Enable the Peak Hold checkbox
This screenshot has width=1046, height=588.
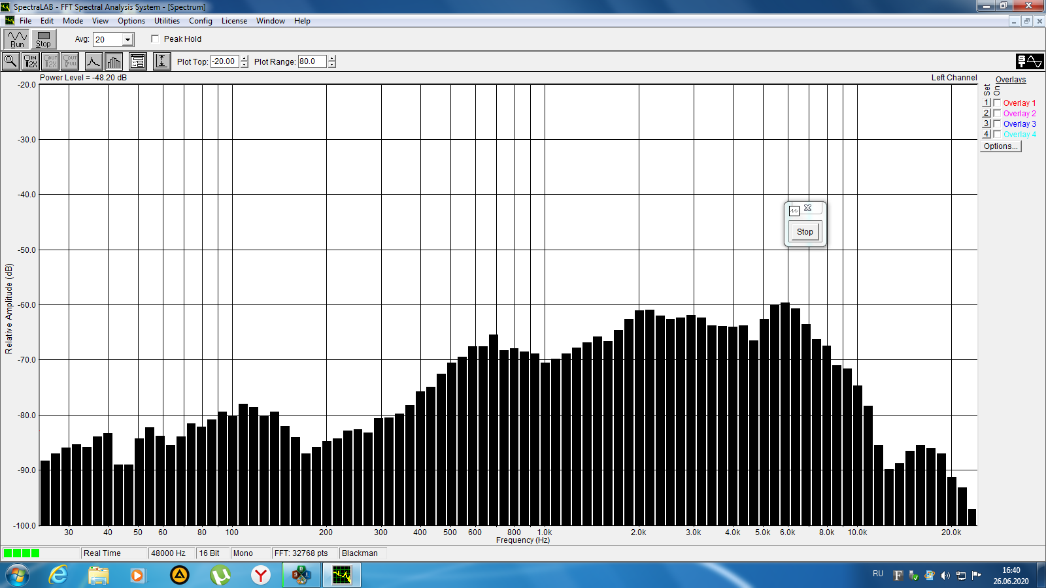[155, 39]
